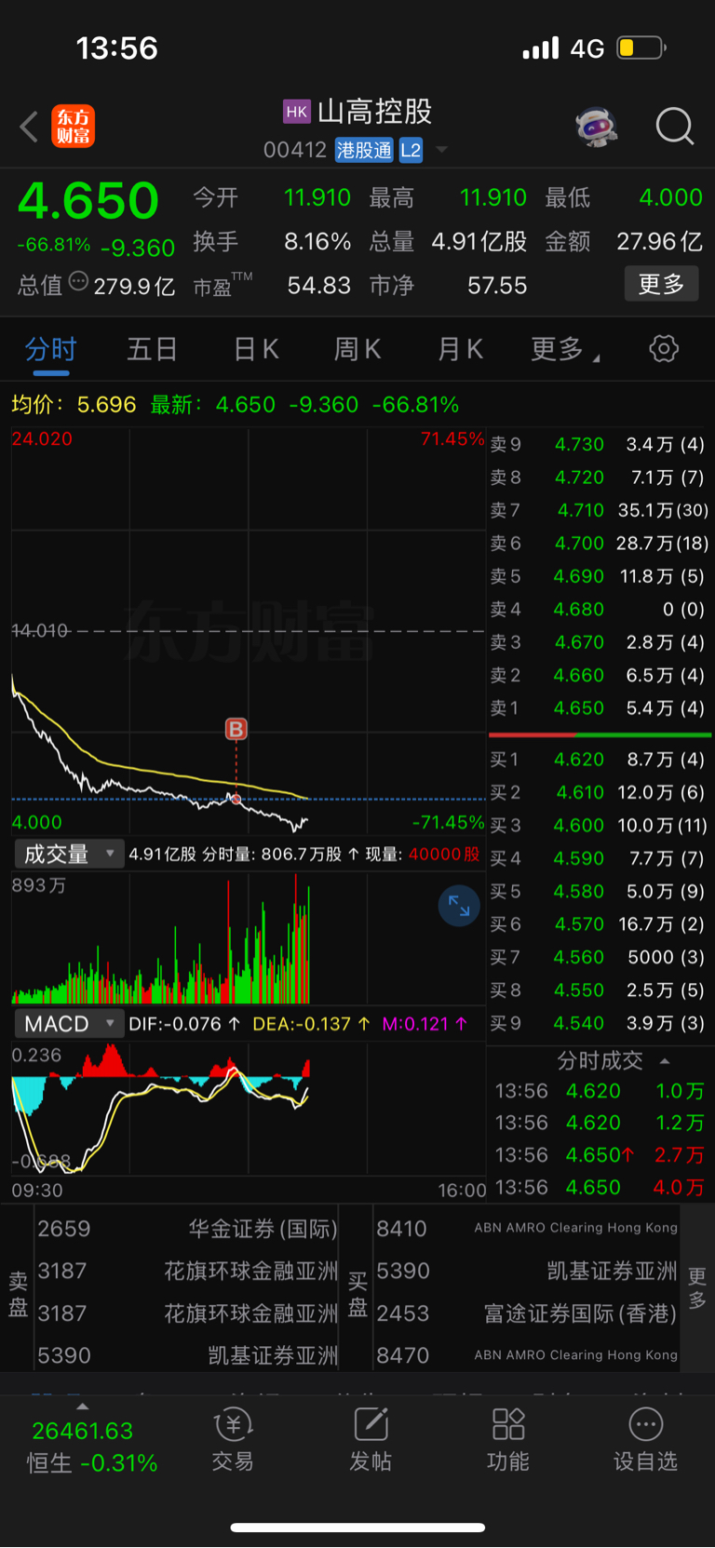The width and height of the screenshot is (715, 1548).
Task: Select 买9 order row at 4.540
Action: [598, 1023]
